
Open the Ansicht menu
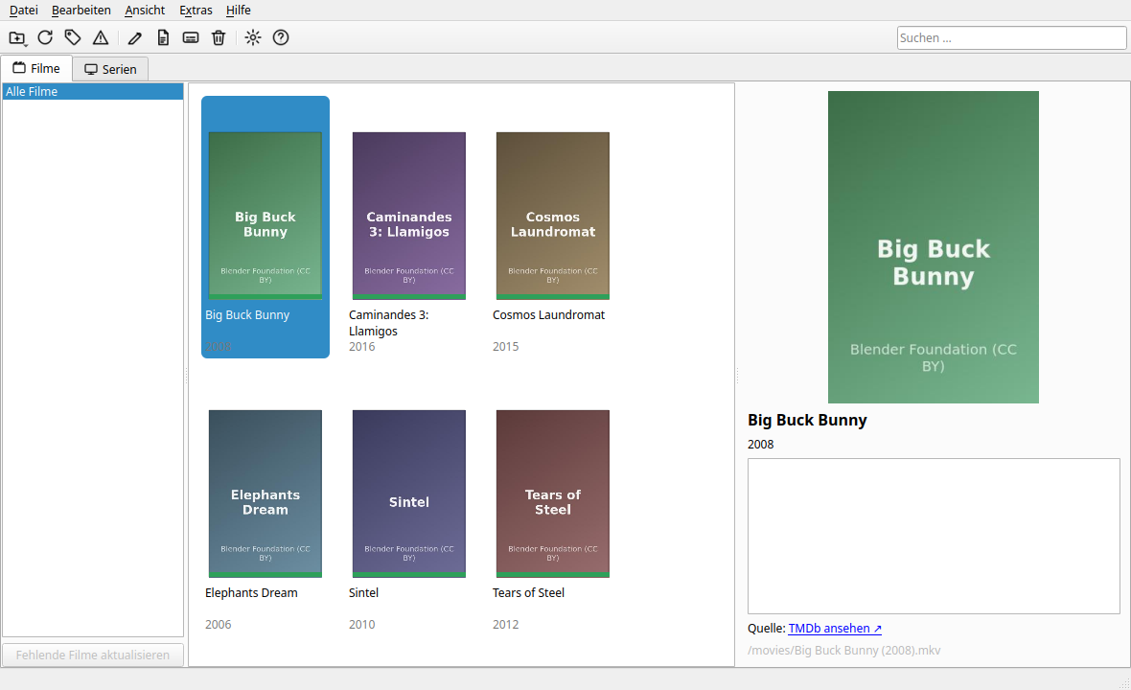145,11
